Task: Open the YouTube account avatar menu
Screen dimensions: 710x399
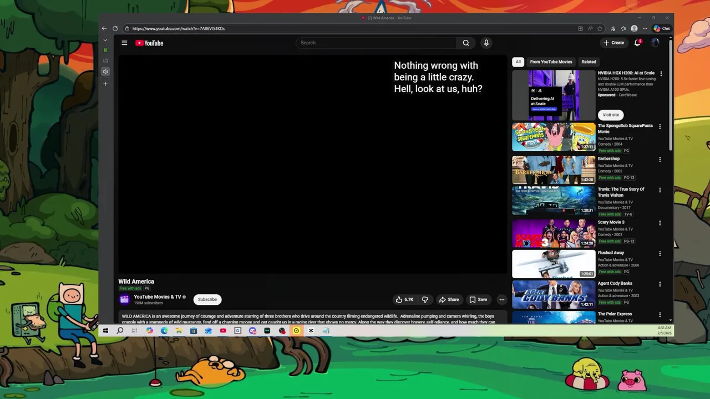Action: point(655,43)
